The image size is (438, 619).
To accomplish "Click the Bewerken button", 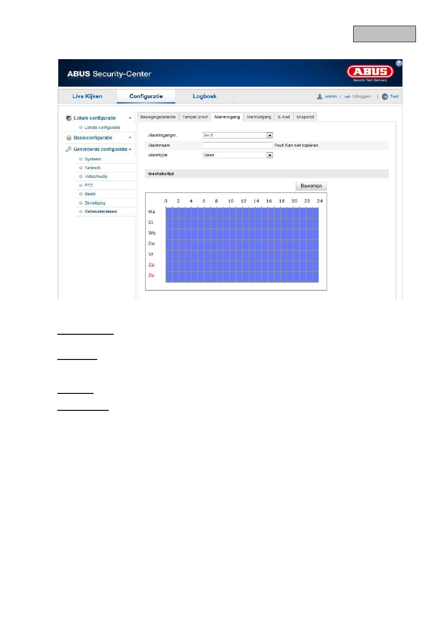I will (x=311, y=186).
